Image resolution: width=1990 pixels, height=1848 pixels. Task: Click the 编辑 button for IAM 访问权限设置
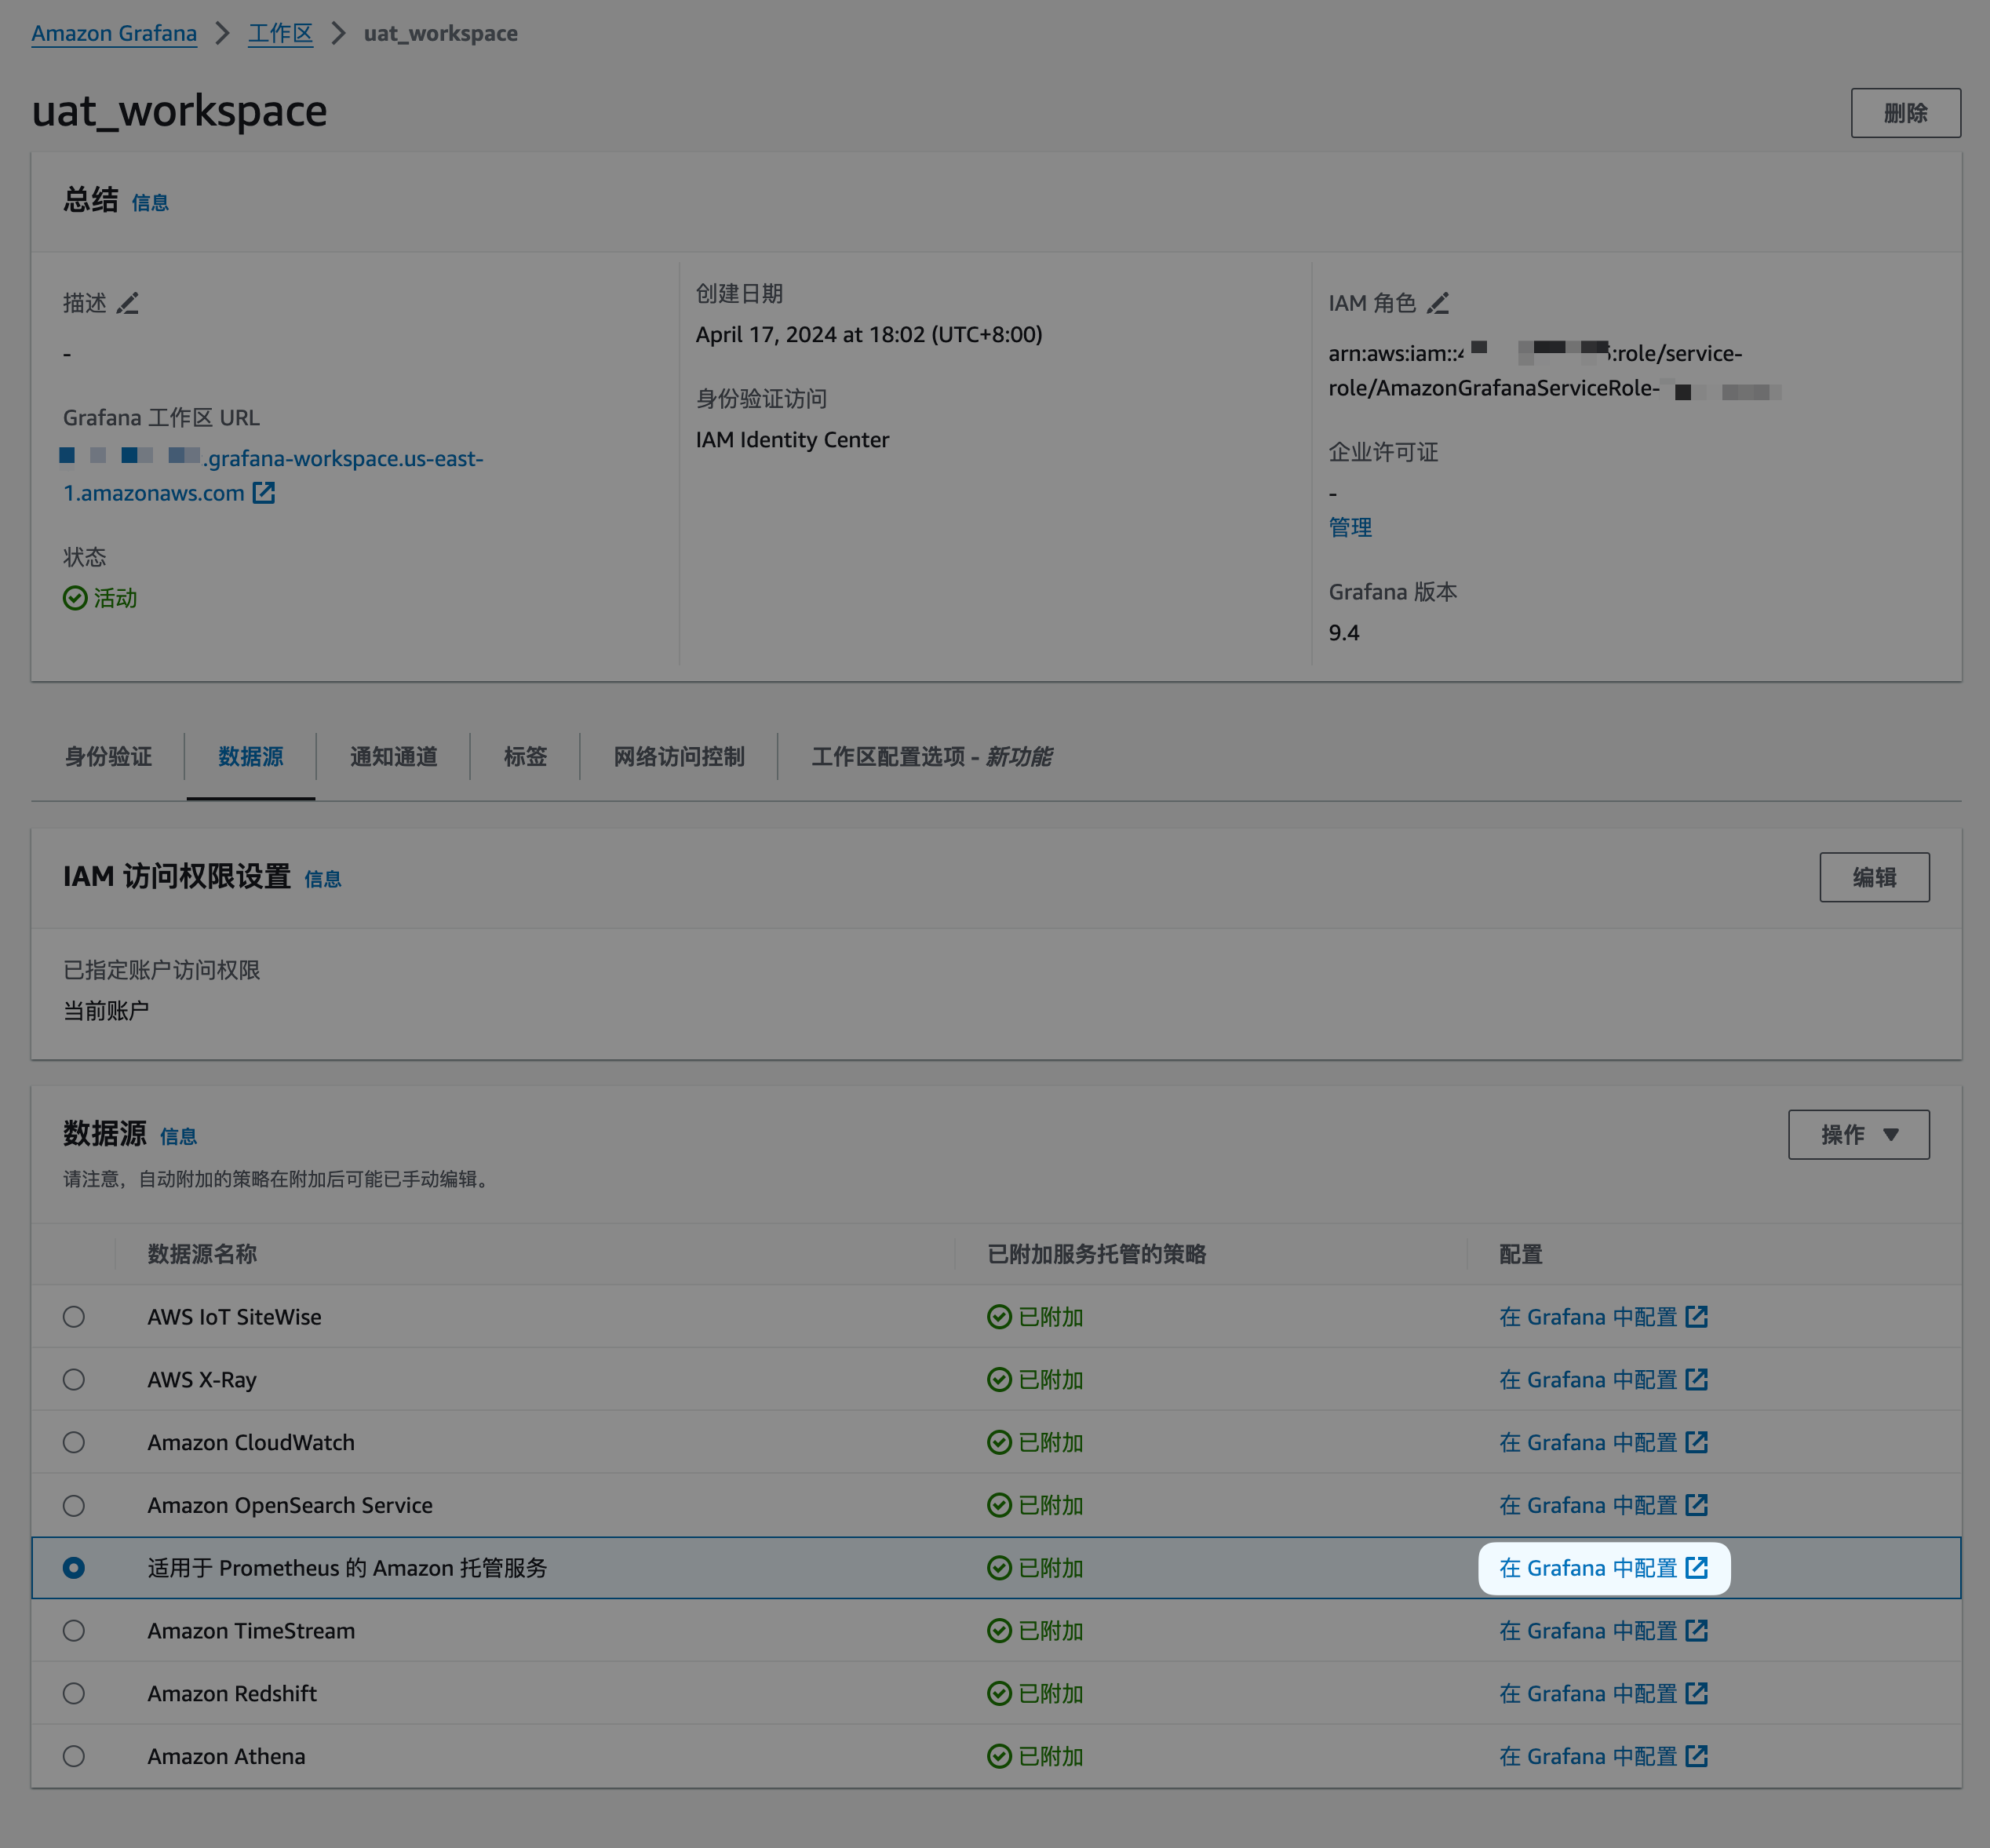pyautogui.click(x=1874, y=877)
